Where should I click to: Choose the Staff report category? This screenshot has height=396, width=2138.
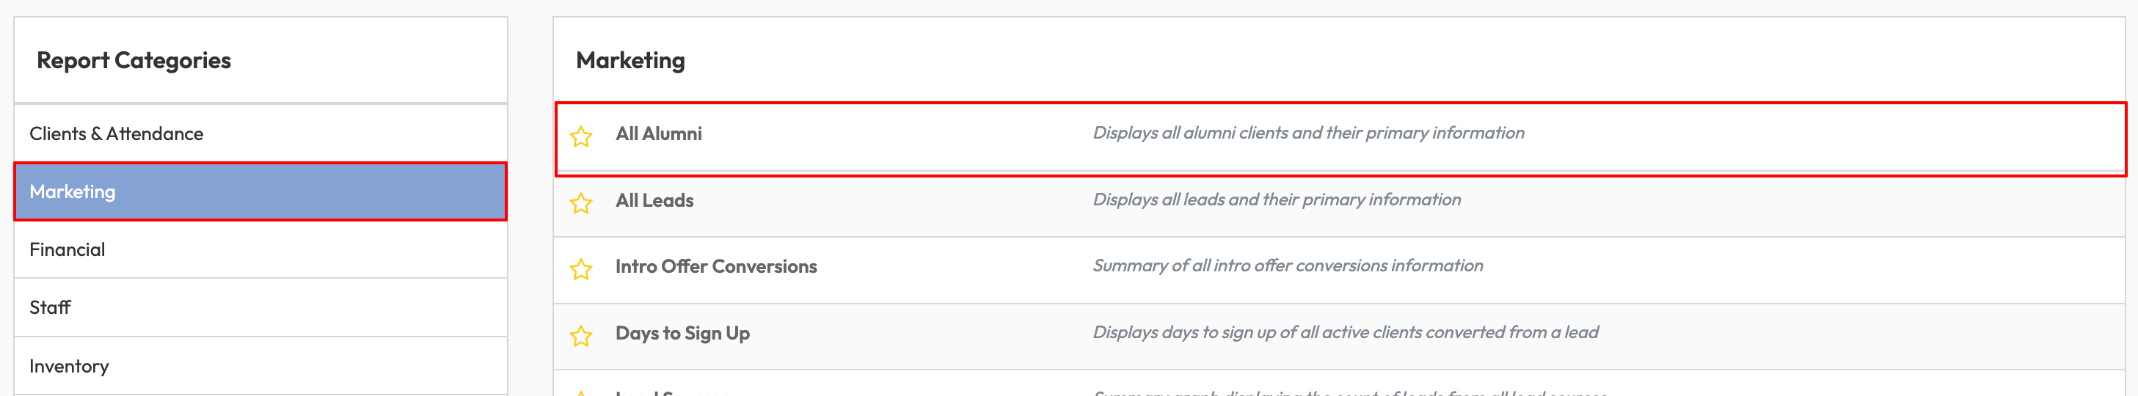(50, 308)
